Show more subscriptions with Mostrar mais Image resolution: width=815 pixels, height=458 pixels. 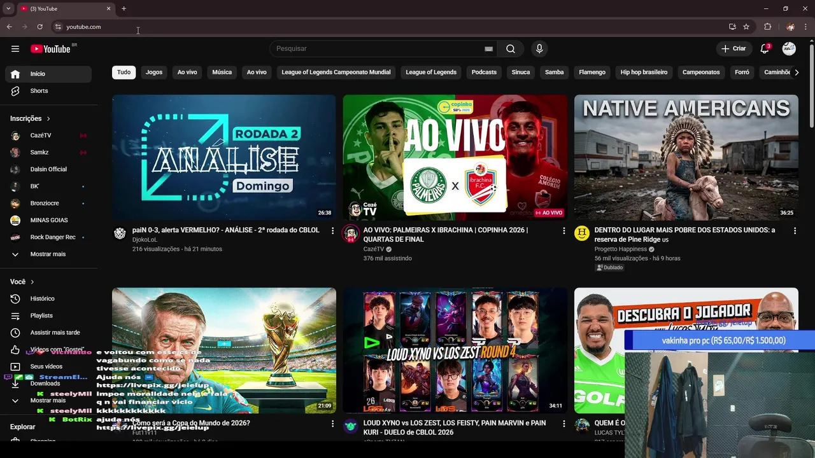coord(48,254)
